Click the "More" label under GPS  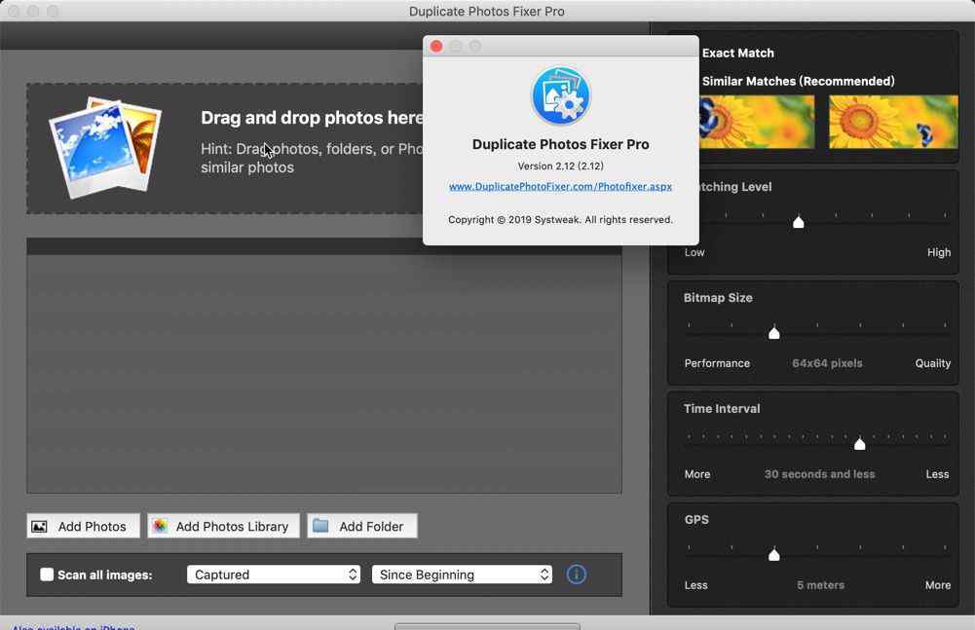(x=938, y=585)
